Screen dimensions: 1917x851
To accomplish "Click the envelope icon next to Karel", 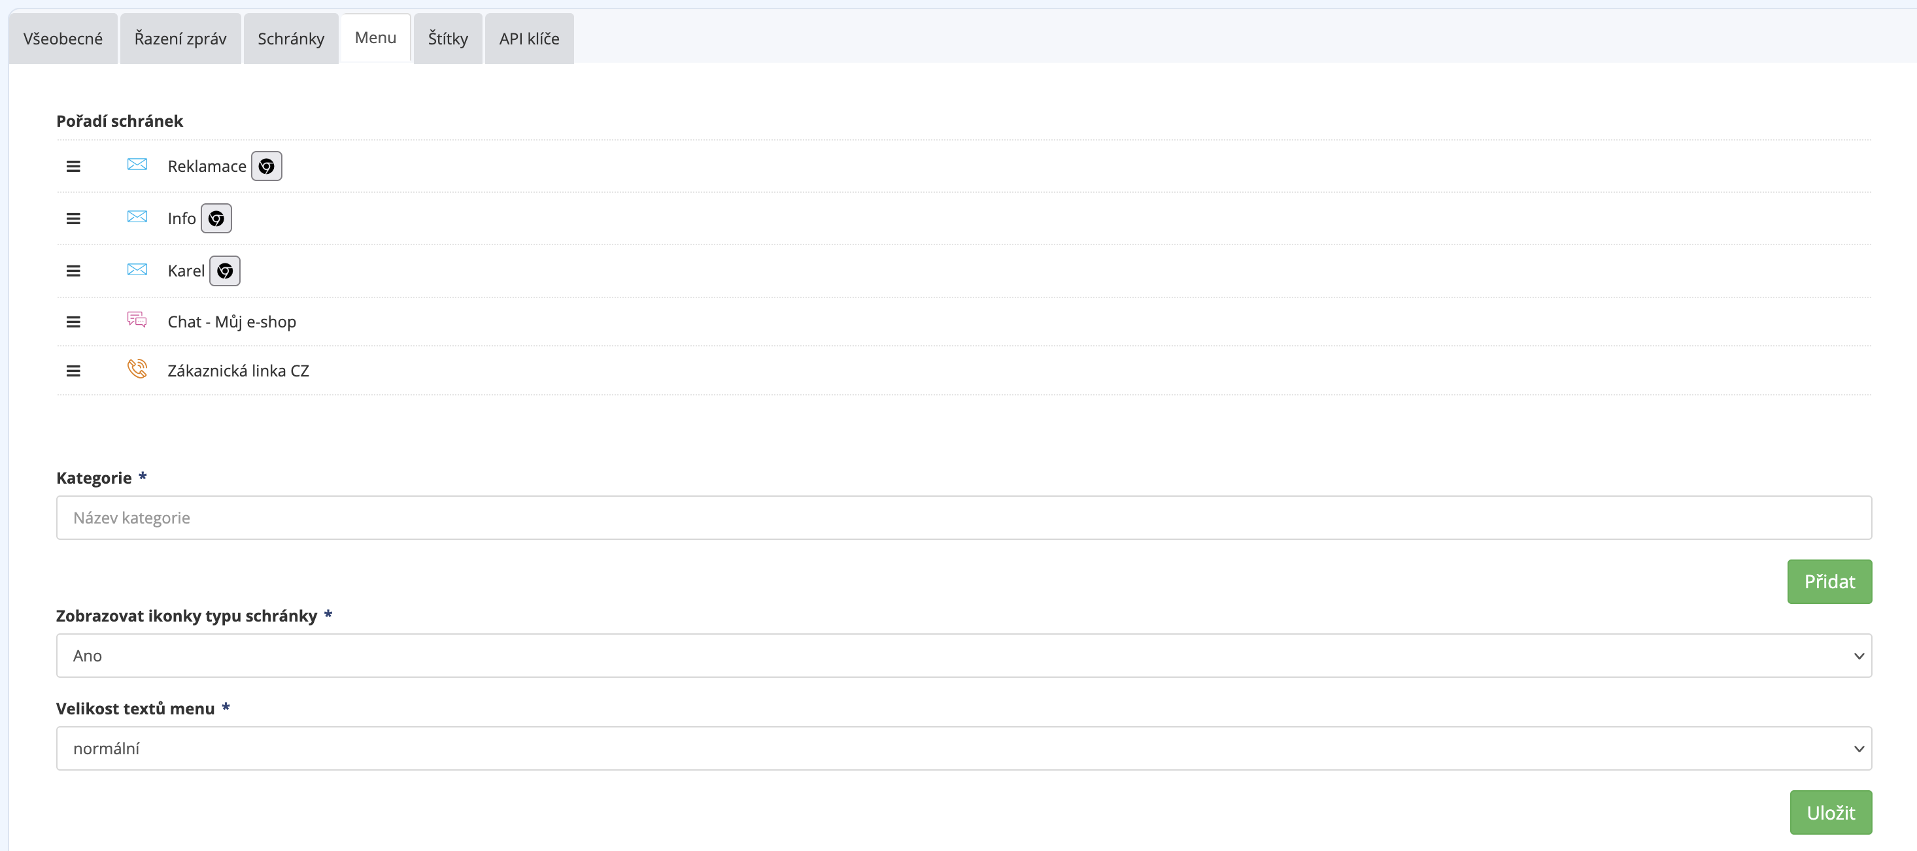I will coord(137,269).
